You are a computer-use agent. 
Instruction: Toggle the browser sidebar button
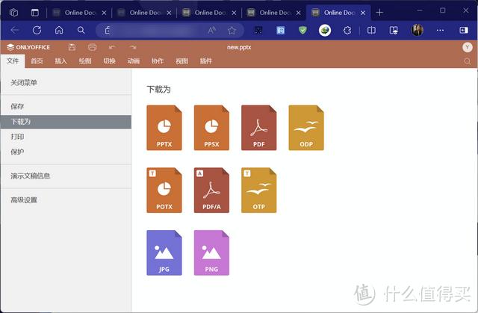click(x=464, y=30)
